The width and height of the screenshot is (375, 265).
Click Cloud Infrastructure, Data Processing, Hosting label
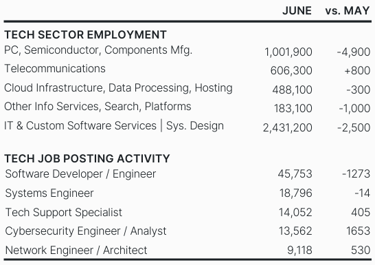click(118, 88)
